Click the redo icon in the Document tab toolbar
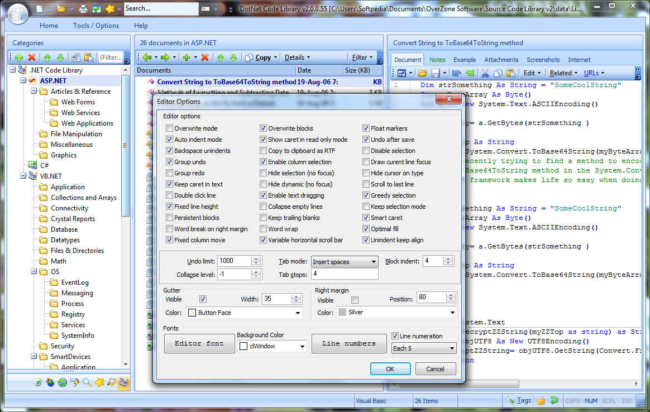 tap(470, 73)
